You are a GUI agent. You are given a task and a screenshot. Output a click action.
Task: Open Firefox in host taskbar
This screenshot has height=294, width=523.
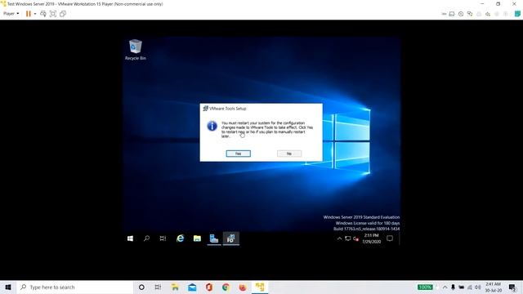pyautogui.click(x=243, y=287)
